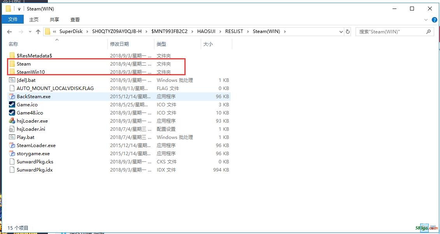Navigate to SuperDisk in the breadcrumb
Image resolution: width=440 pixels, height=234 pixels.
point(71,31)
